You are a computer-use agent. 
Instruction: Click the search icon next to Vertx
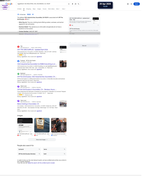64,149
